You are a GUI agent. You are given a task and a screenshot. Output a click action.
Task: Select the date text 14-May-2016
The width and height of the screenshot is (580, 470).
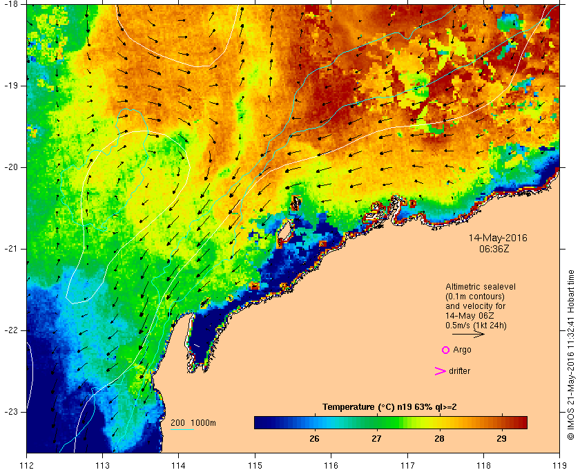(x=498, y=238)
